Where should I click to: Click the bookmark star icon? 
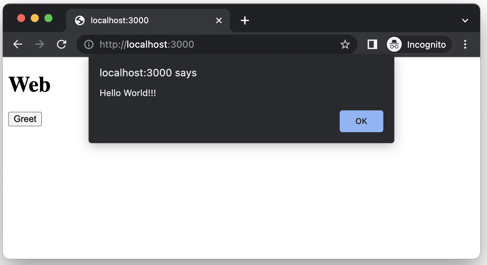point(345,44)
